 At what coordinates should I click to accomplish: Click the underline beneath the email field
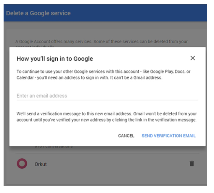[x=107, y=100]
